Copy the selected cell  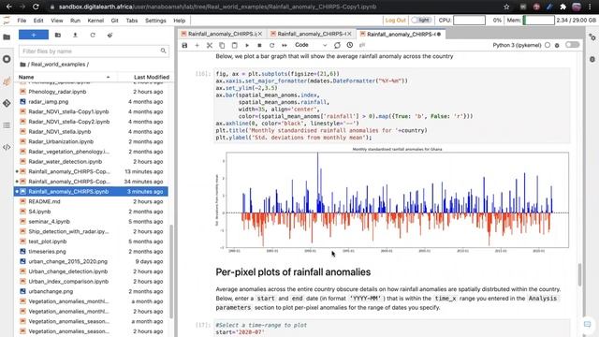(222, 45)
